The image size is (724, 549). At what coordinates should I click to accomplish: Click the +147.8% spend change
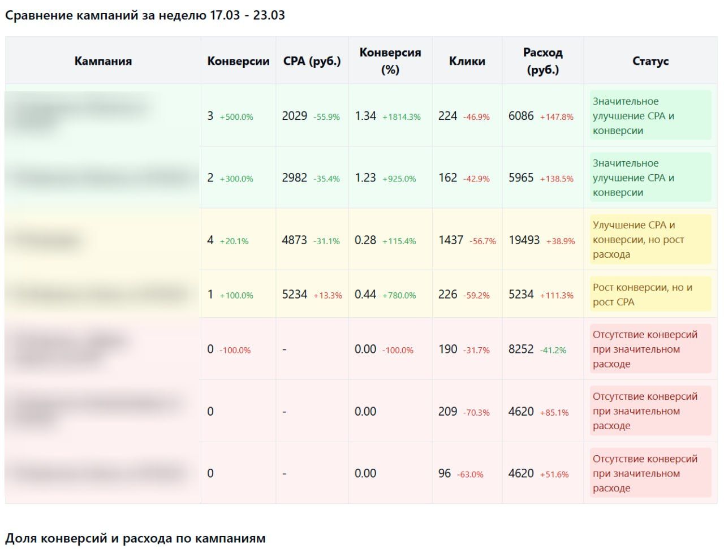coord(557,117)
